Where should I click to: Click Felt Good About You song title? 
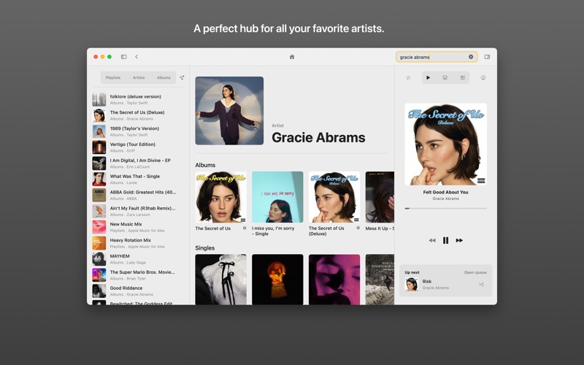tap(445, 192)
